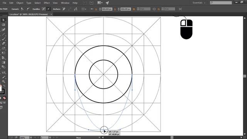The width and height of the screenshot is (247, 139).
Task: Swap fill and stroke arrows
Action: click(x=4, y=86)
